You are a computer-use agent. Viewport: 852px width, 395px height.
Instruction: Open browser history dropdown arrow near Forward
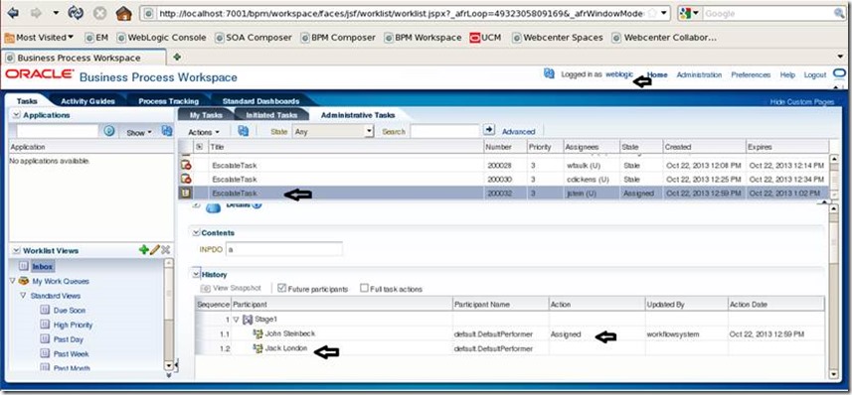pos(56,13)
